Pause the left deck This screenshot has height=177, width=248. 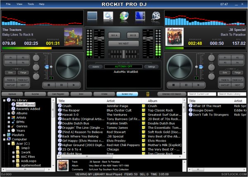61,85
